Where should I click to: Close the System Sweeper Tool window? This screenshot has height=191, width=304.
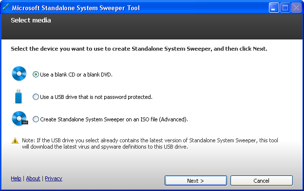pos(296,8)
